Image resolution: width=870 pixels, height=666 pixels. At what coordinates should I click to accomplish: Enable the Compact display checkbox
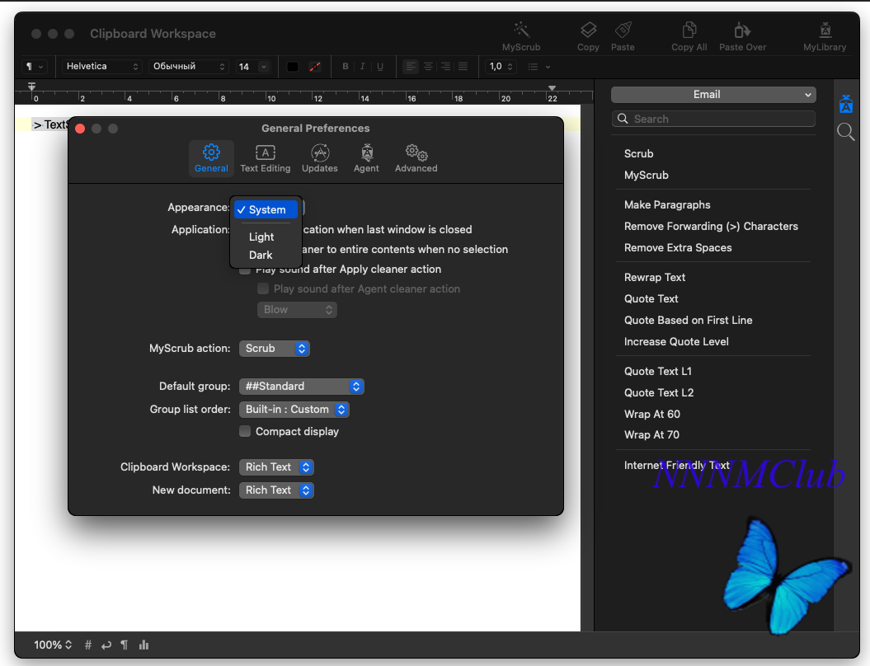click(245, 431)
